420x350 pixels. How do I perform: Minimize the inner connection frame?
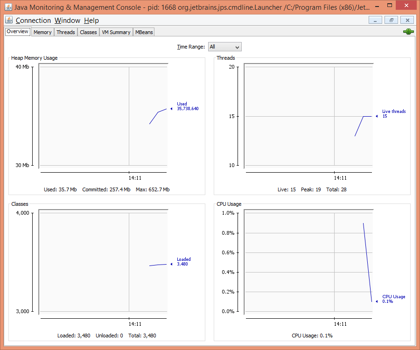(x=375, y=20)
